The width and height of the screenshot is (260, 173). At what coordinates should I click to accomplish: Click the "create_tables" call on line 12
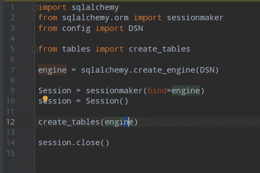tap(69, 122)
